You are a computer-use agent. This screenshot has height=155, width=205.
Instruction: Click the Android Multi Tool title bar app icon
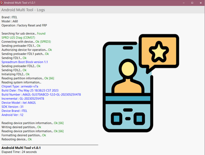(1, 3)
